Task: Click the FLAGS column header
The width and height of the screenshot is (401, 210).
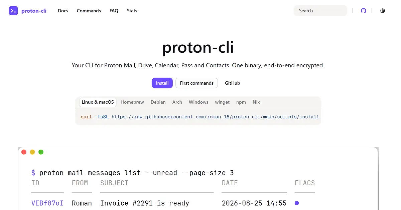Action: [305, 183]
